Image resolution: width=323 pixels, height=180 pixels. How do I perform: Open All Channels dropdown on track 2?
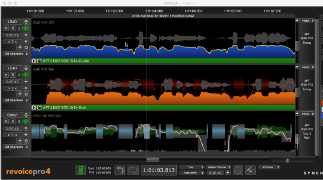click(x=16, y=100)
